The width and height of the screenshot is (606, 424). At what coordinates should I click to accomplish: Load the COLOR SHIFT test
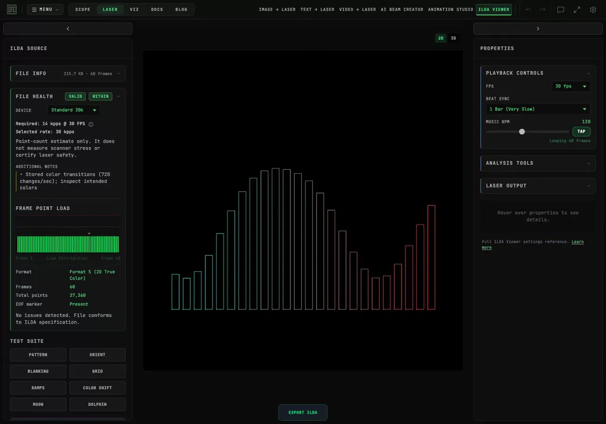[98, 388]
